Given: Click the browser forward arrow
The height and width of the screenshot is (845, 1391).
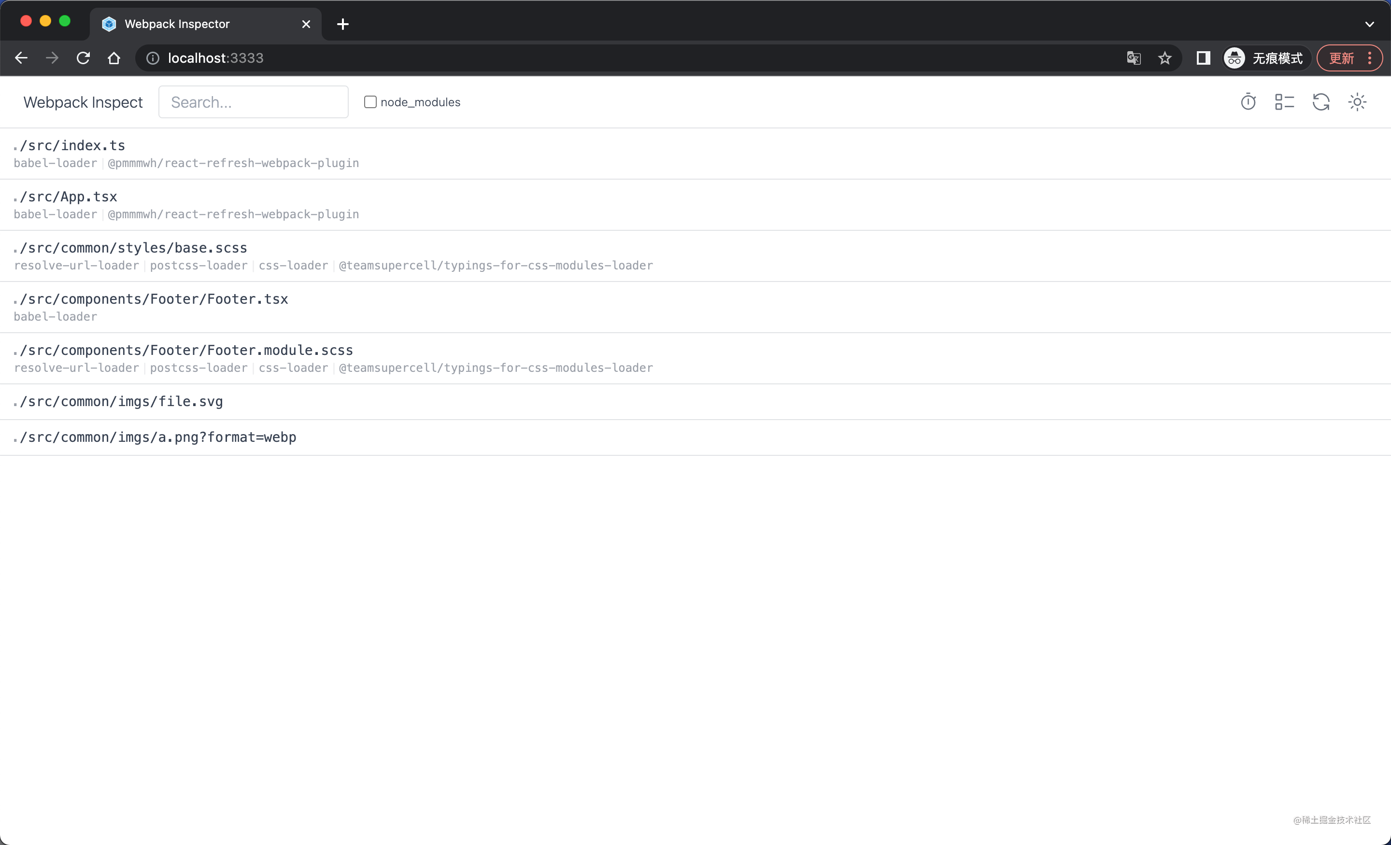Looking at the screenshot, I should [x=52, y=58].
